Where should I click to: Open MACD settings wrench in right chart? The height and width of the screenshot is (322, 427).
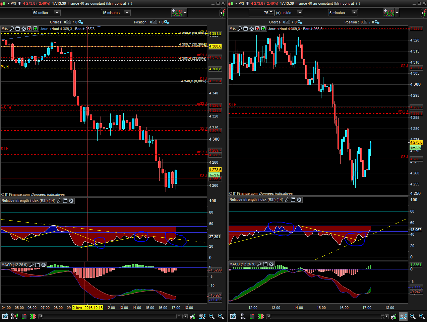coord(259,264)
